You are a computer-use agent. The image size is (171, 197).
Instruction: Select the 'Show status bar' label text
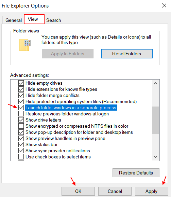[41, 145]
